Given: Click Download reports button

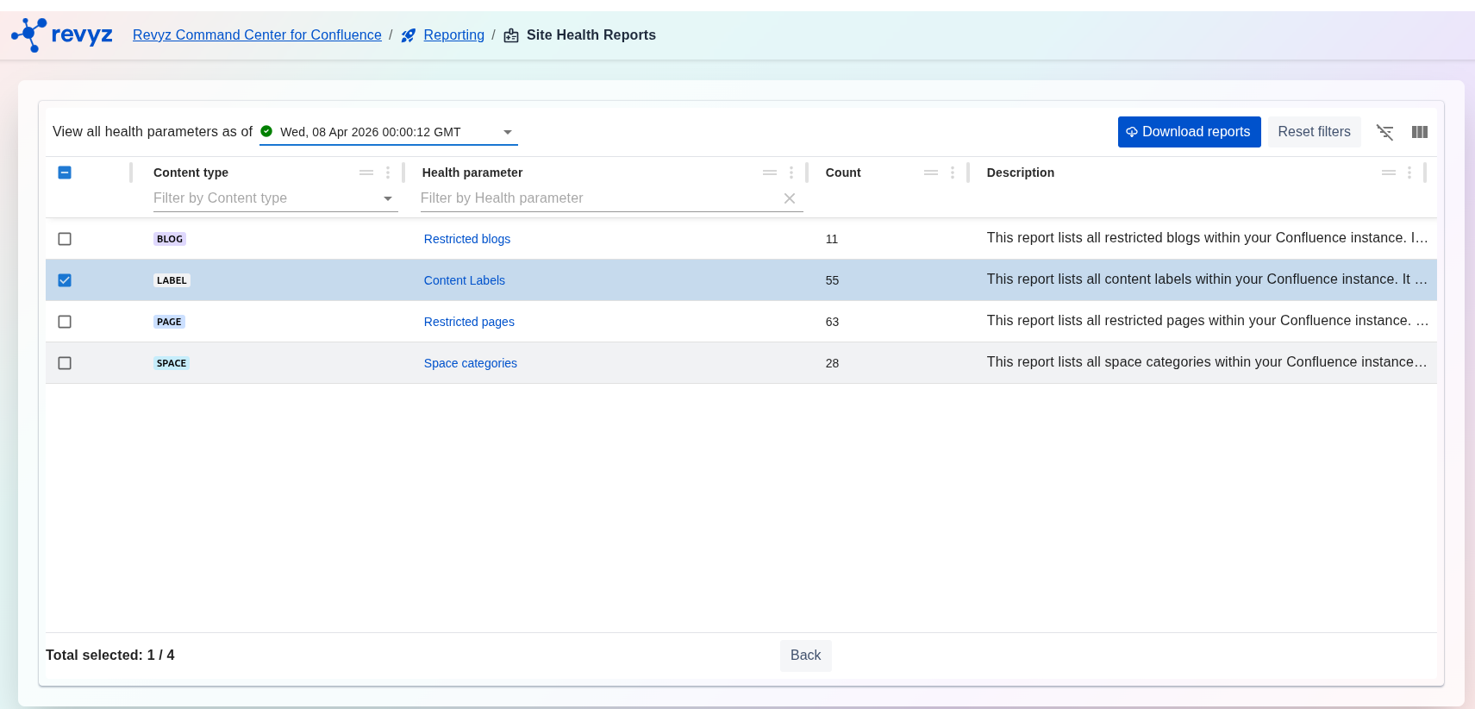Looking at the screenshot, I should point(1189,132).
